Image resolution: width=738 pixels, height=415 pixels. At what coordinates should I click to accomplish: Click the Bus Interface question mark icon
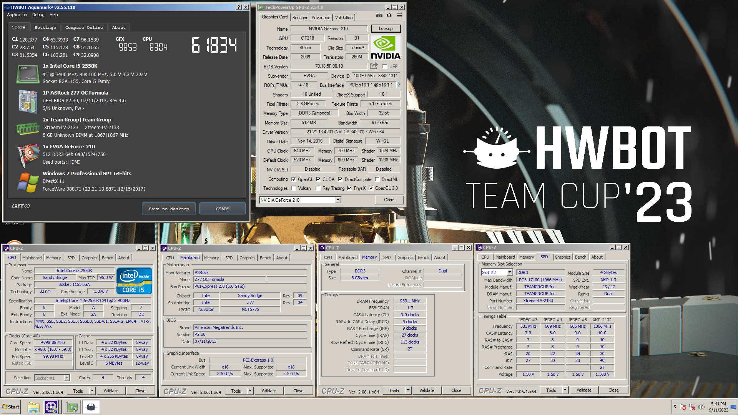[399, 85]
